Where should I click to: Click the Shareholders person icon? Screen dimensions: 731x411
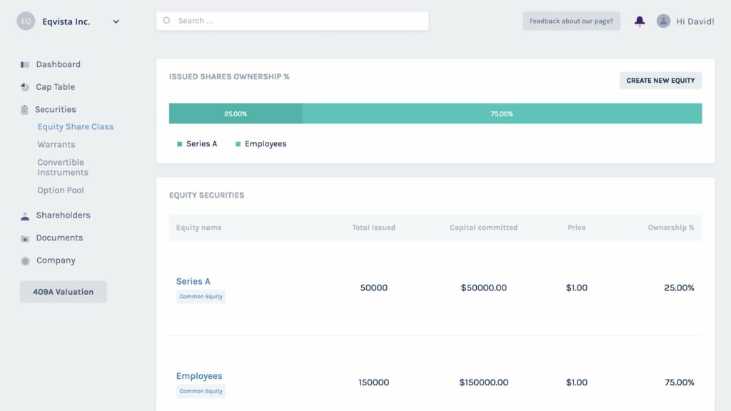(x=25, y=216)
